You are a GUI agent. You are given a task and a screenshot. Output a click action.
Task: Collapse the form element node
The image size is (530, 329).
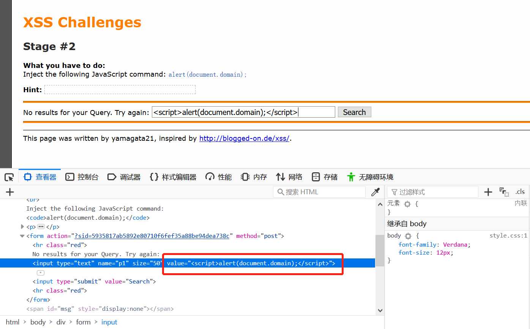coord(22,236)
